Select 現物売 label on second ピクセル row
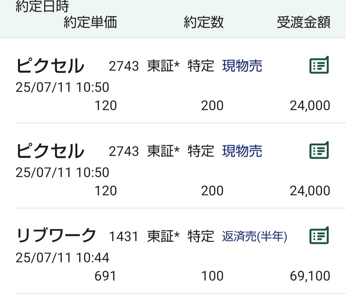Image resolution: width=346 pixels, height=296 pixels. (242, 151)
